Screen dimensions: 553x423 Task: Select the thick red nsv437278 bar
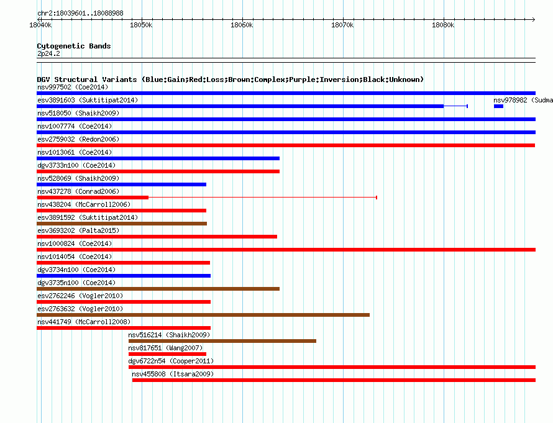click(93, 198)
